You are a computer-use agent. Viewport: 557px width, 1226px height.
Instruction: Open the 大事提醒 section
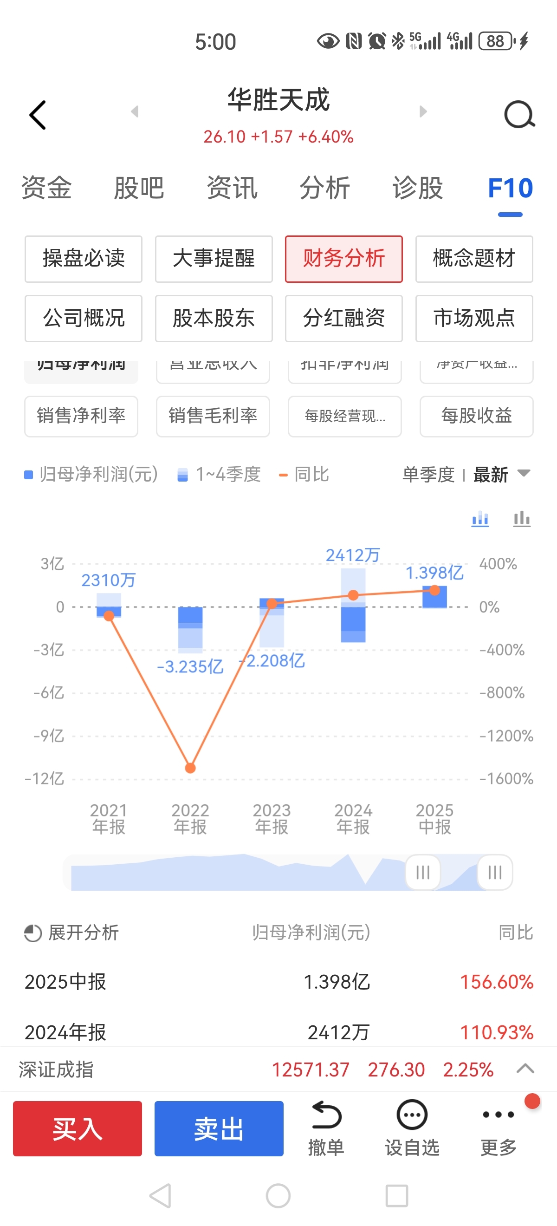click(214, 259)
